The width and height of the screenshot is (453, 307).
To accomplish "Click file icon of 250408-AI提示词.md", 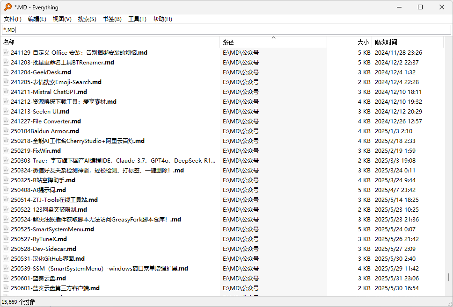I will tap(6, 190).
